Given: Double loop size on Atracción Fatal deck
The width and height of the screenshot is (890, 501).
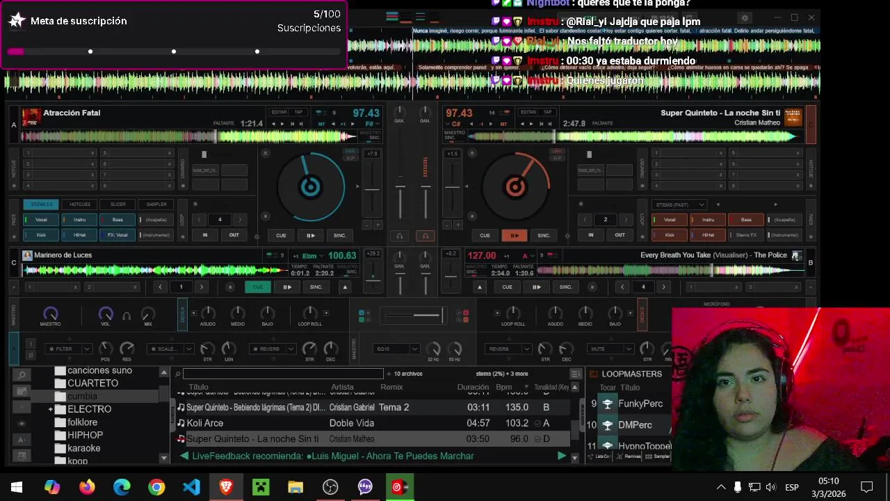Looking at the screenshot, I should [x=240, y=219].
